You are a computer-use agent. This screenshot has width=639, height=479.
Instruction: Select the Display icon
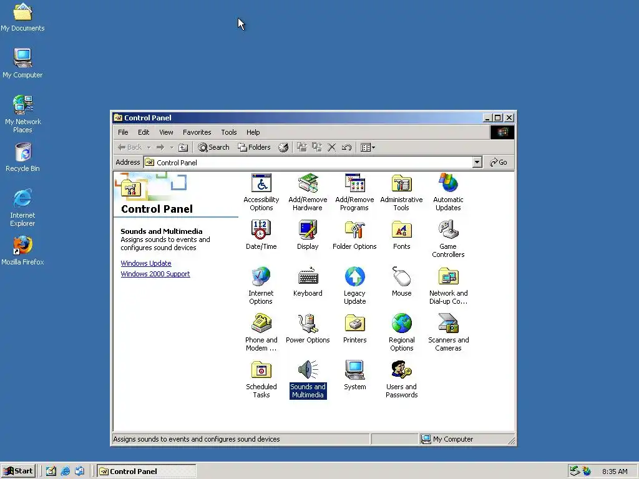[x=308, y=235]
